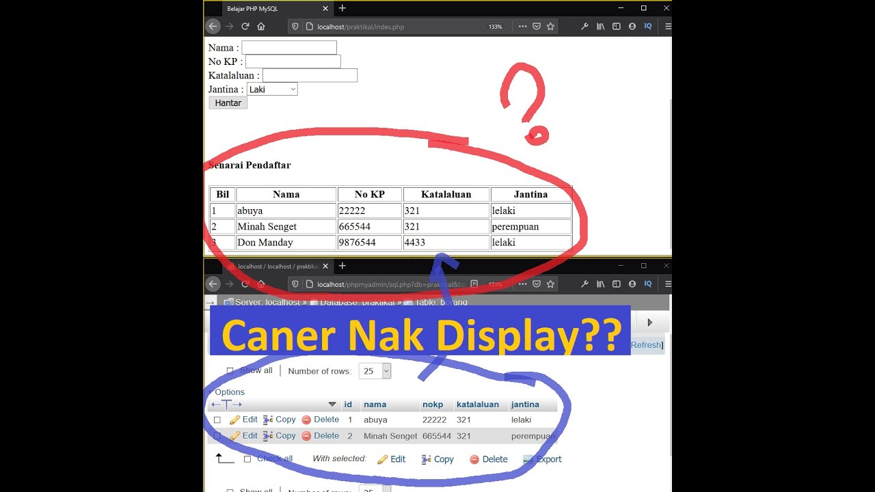Image resolution: width=875 pixels, height=492 pixels.
Task: Open developer wrench tools in top window
Action: point(584,27)
